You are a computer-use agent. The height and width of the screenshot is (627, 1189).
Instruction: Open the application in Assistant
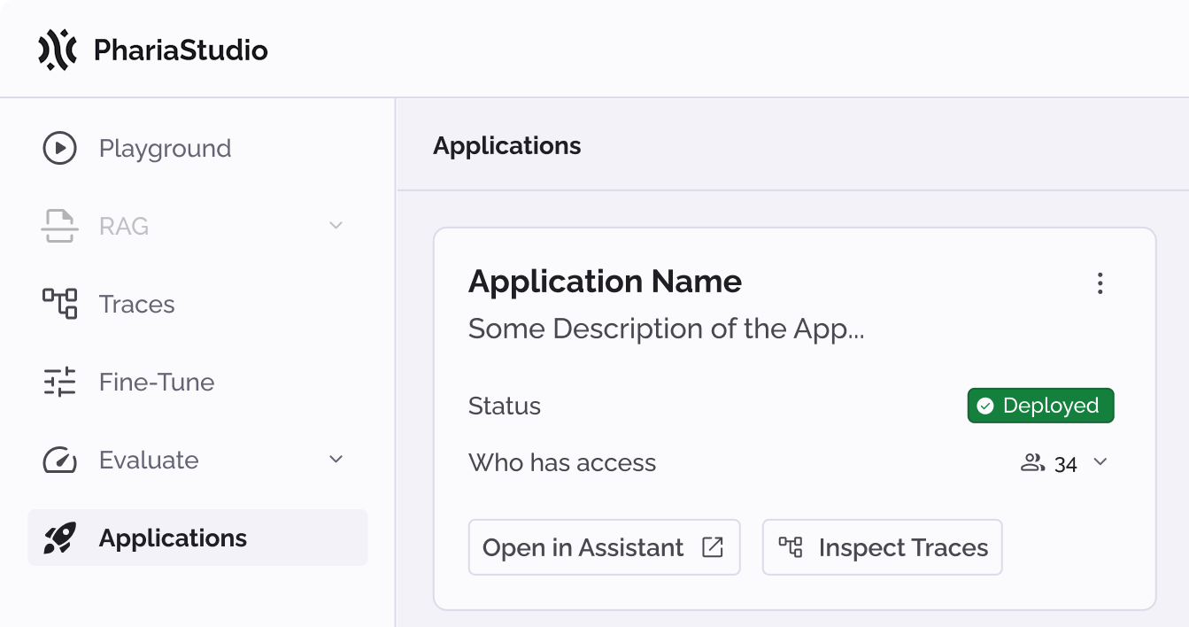point(604,547)
